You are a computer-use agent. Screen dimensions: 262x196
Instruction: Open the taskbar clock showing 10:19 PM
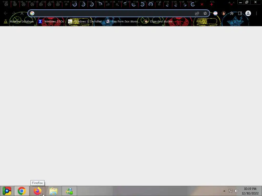click(250, 191)
